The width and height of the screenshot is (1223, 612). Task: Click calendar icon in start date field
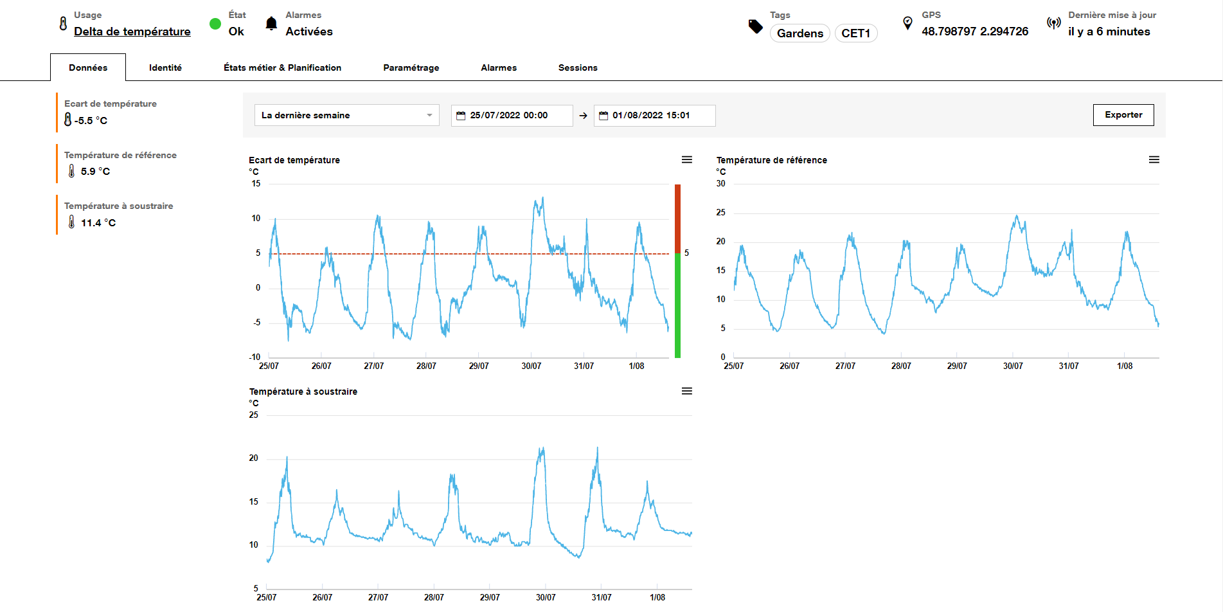[x=461, y=116]
